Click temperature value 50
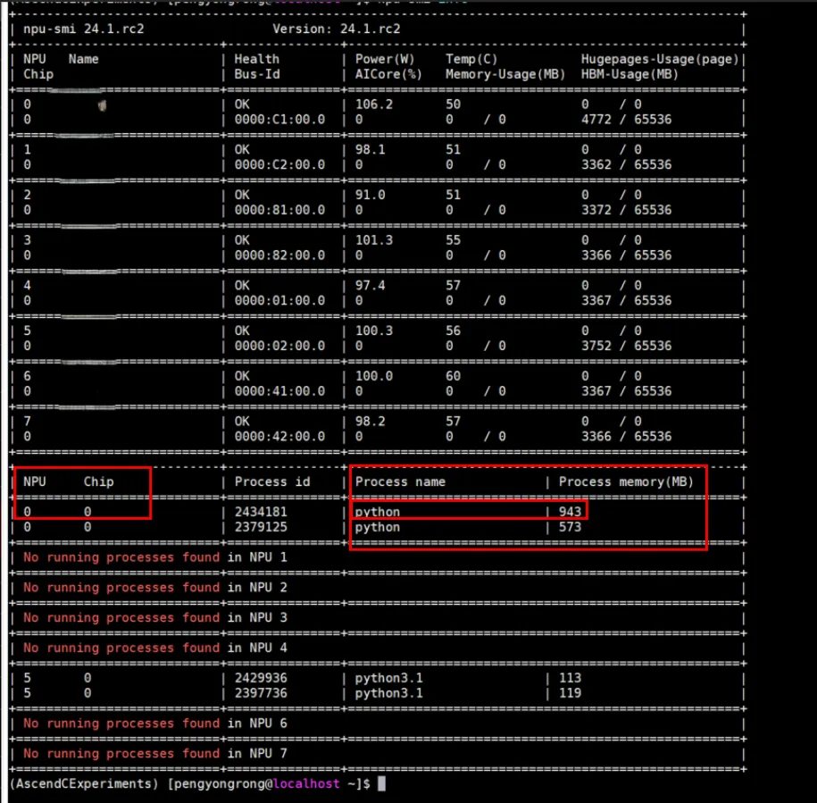 coord(453,105)
